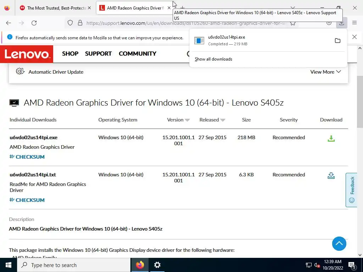Open the Windows Start menu

pos(9,265)
